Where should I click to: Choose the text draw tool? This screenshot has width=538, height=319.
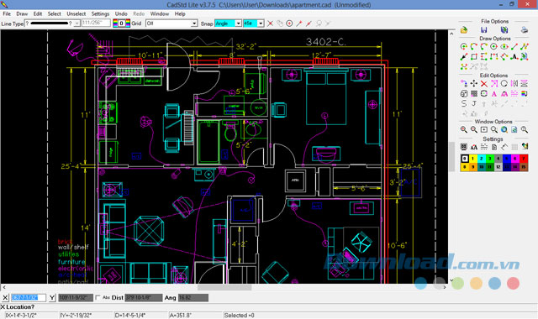click(514, 56)
